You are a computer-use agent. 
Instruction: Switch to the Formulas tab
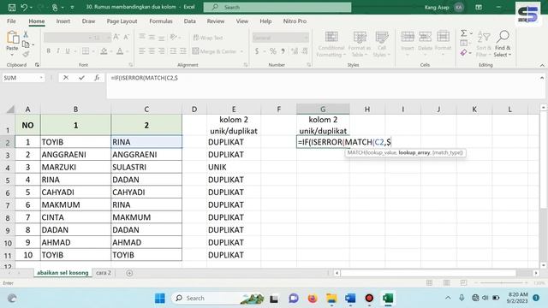pyautogui.click(x=161, y=21)
